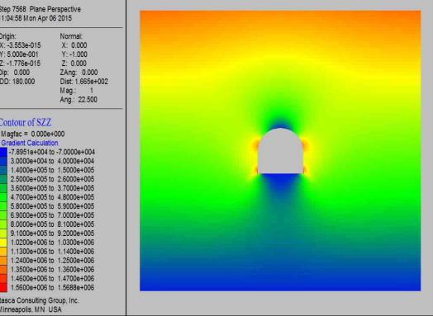Click the 'Origin:' heading
The width and height of the screenshot is (433, 316).
coord(7,36)
